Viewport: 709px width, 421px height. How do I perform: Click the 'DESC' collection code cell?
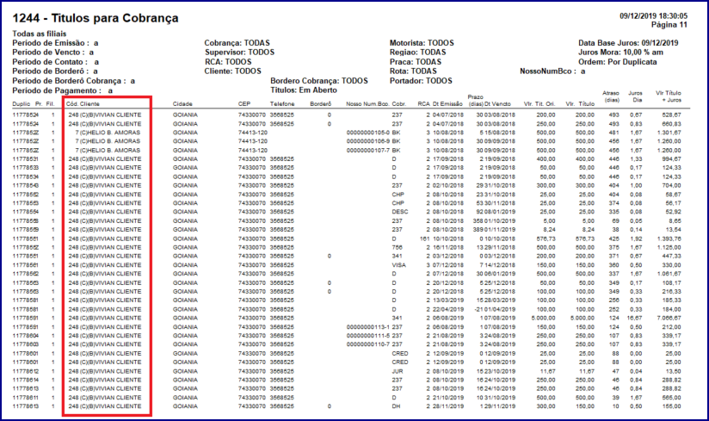(400, 212)
